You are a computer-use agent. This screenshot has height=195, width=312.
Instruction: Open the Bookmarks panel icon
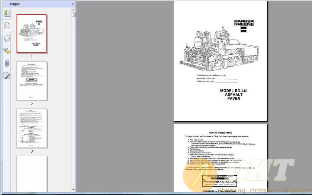(7, 13)
